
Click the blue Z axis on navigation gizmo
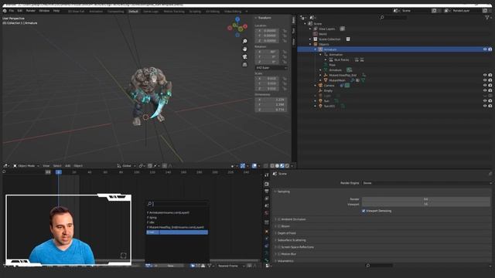point(237,19)
